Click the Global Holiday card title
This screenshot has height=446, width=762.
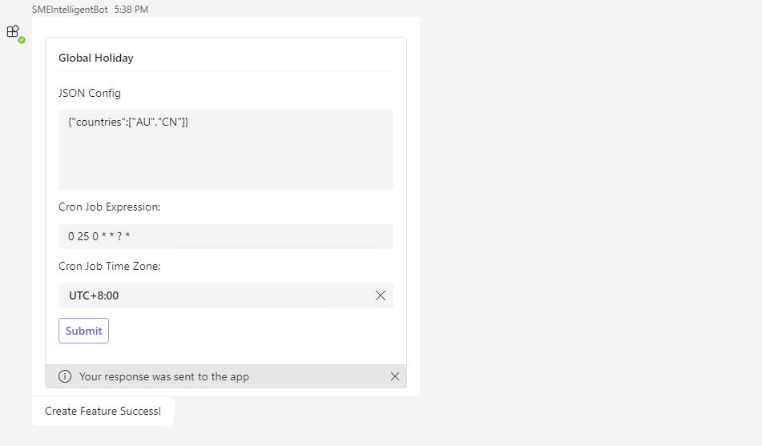click(x=96, y=58)
